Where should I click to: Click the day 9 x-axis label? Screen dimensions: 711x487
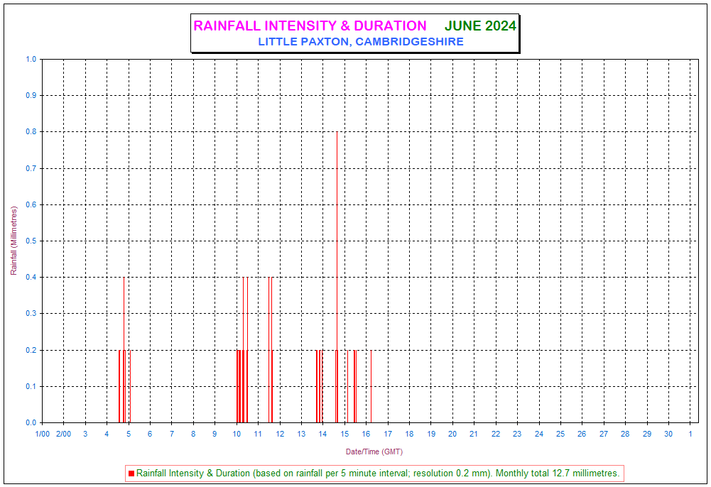click(215, 434)
